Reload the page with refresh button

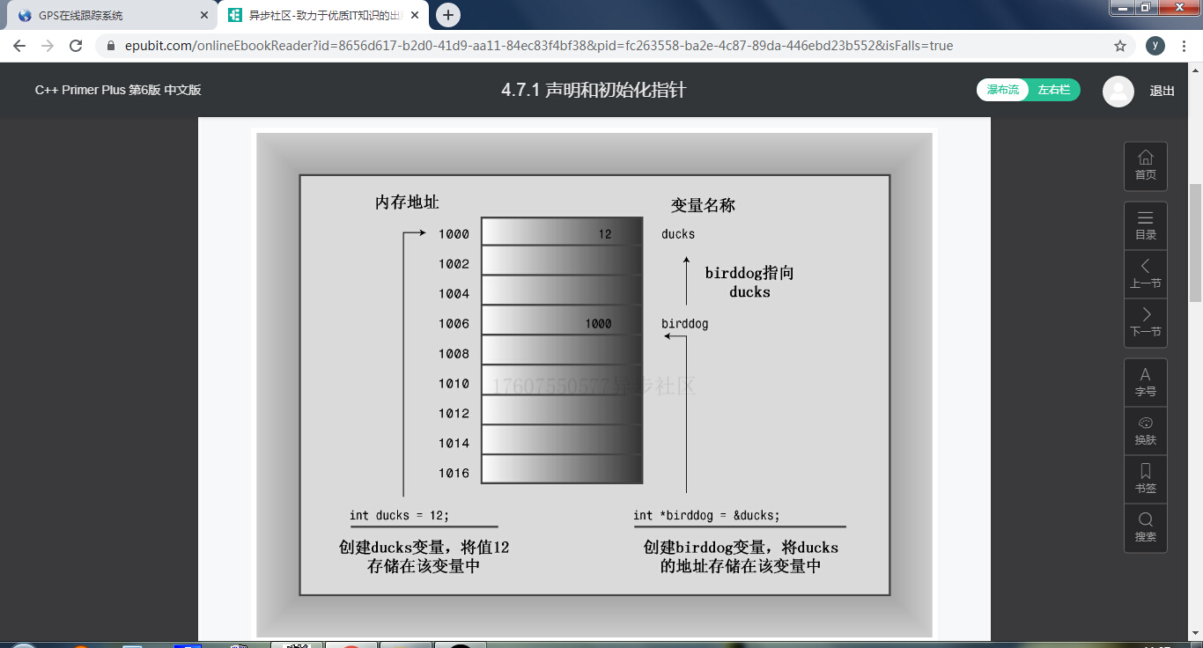(x=75, y=45)
